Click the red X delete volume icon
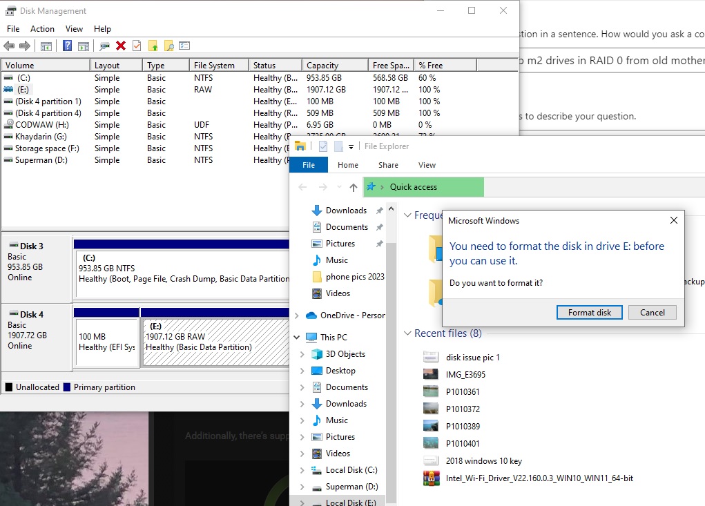Viewport: 705px width, 506px height. click(119, 46)
